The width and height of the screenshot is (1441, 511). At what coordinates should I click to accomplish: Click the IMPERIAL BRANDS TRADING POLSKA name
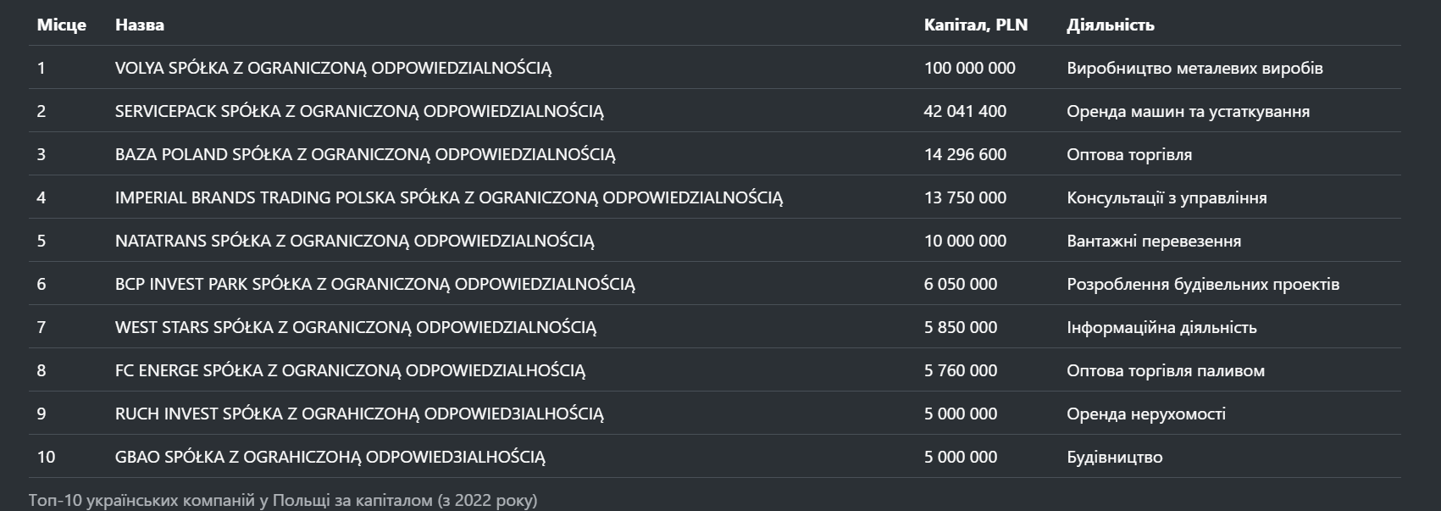point(448,198)
